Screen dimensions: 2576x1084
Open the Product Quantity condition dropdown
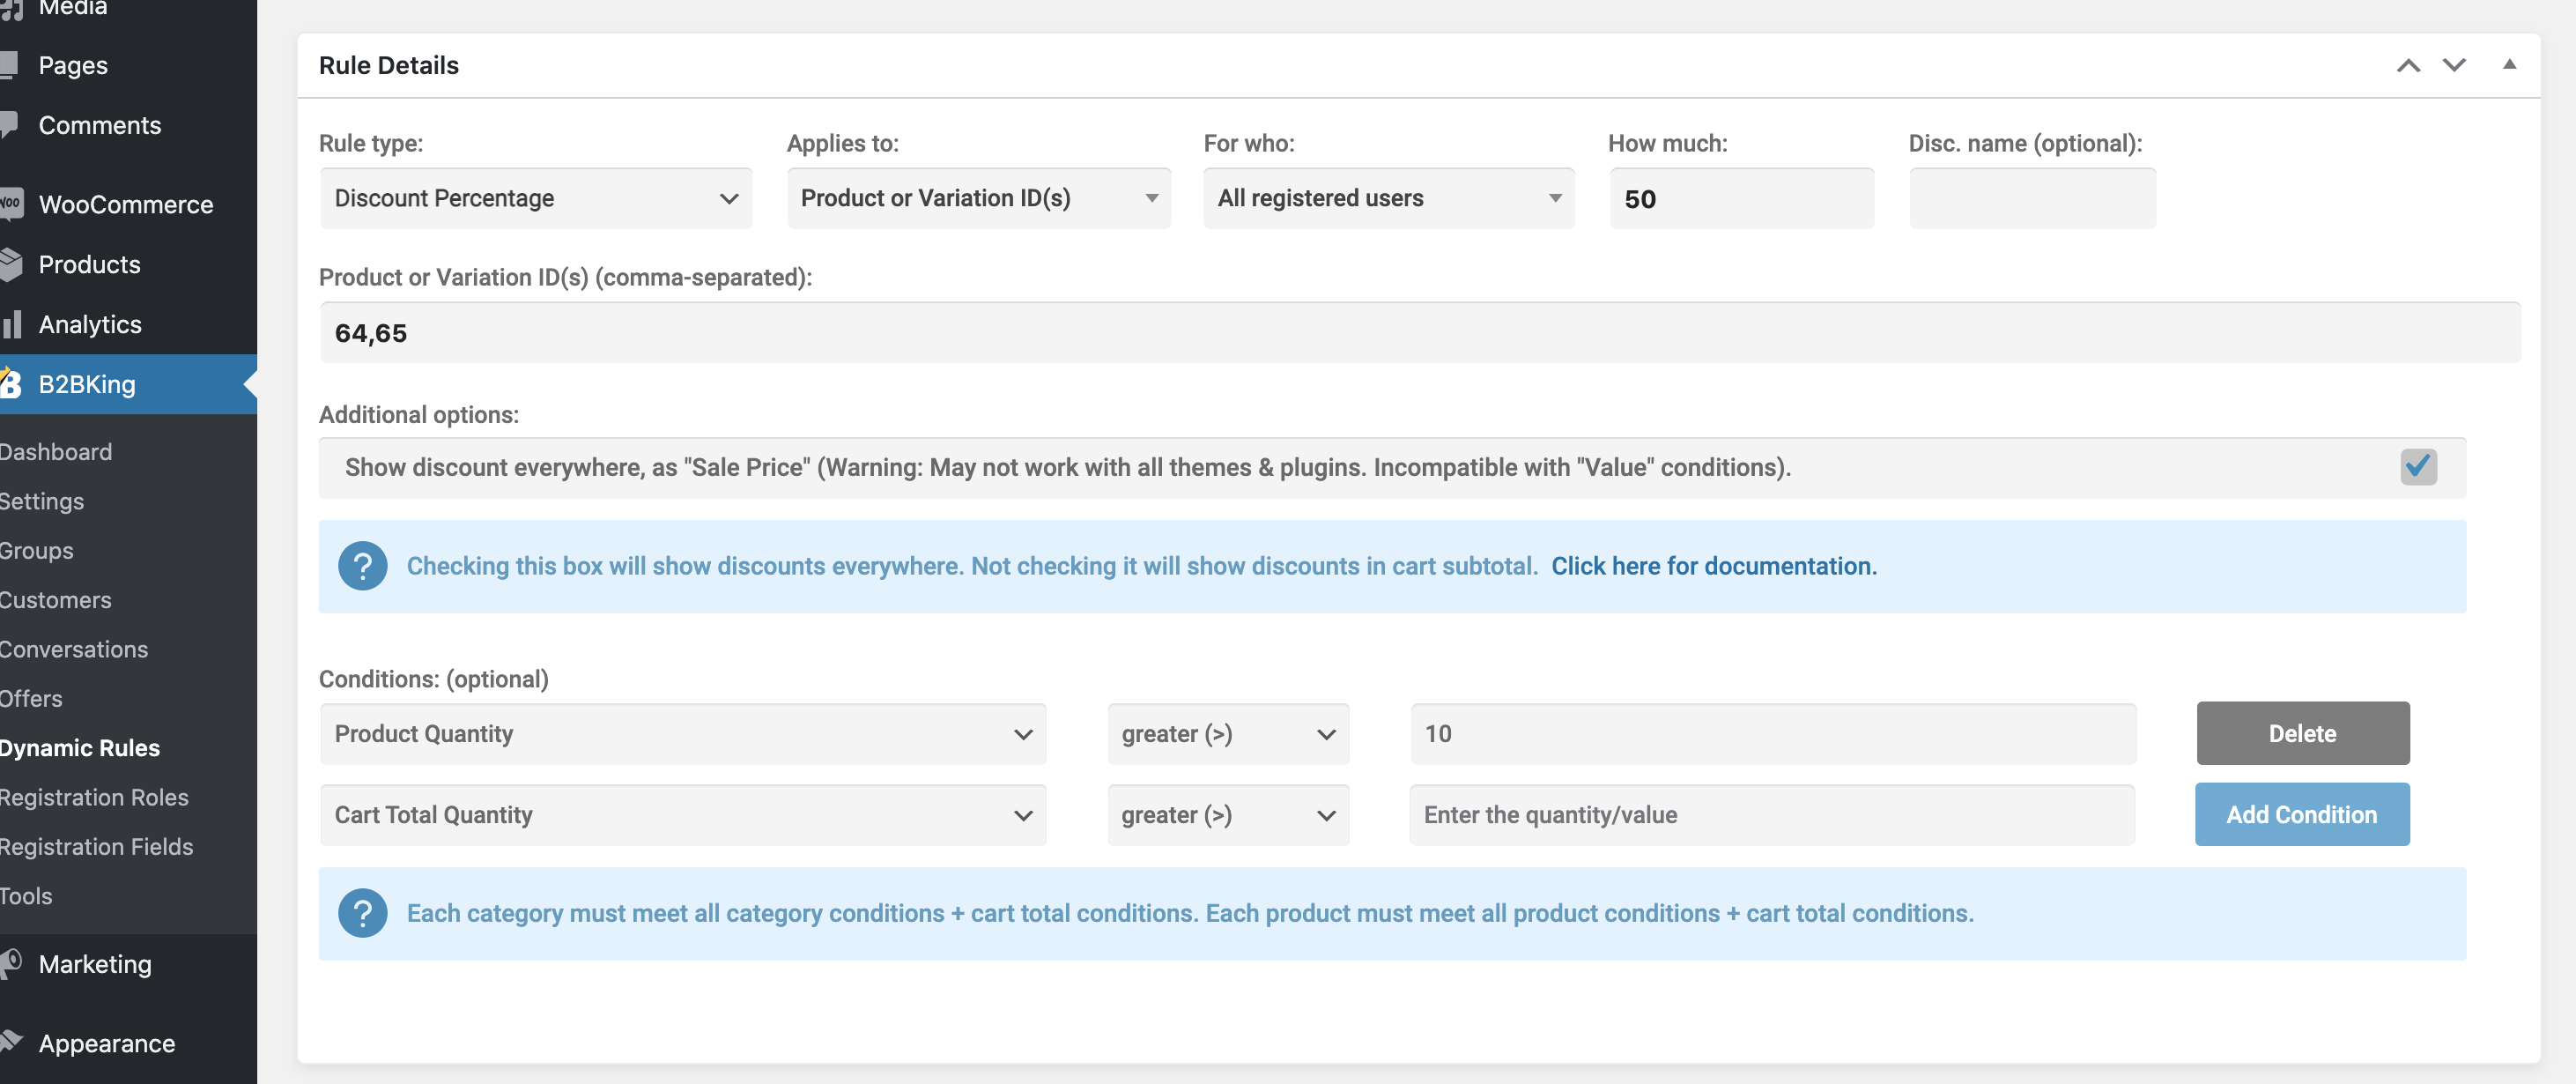tap(683, 734)
